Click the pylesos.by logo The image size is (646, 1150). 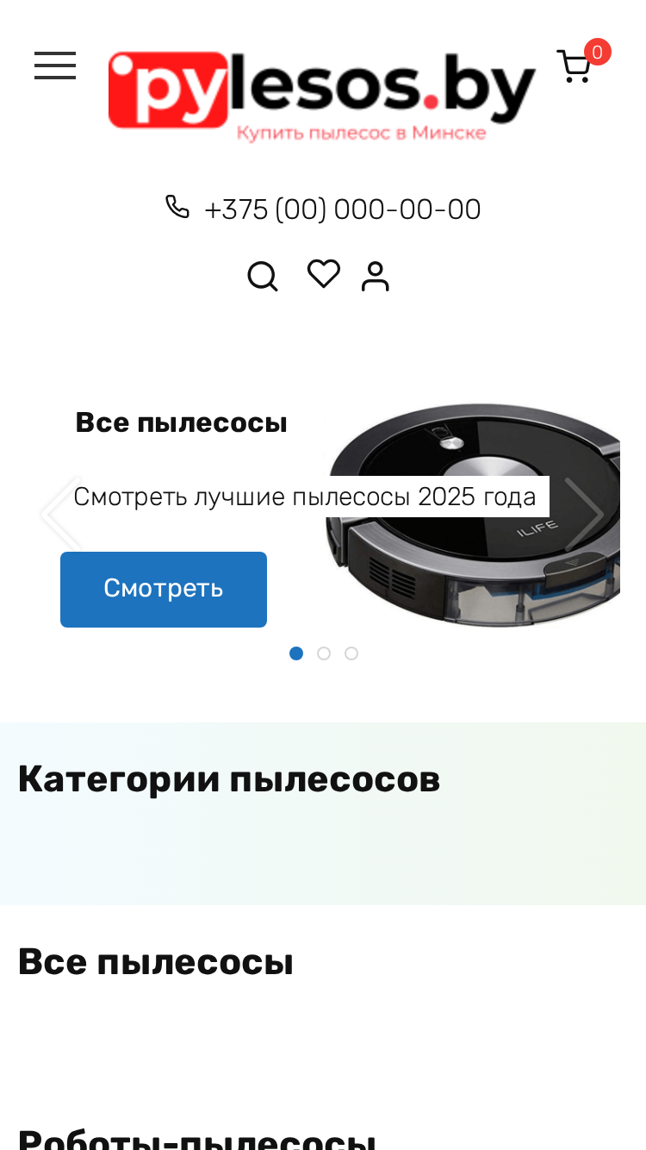point(322,97)
